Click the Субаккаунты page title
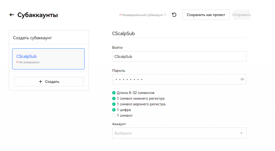 pyautogui.click(x=38, y=15)
